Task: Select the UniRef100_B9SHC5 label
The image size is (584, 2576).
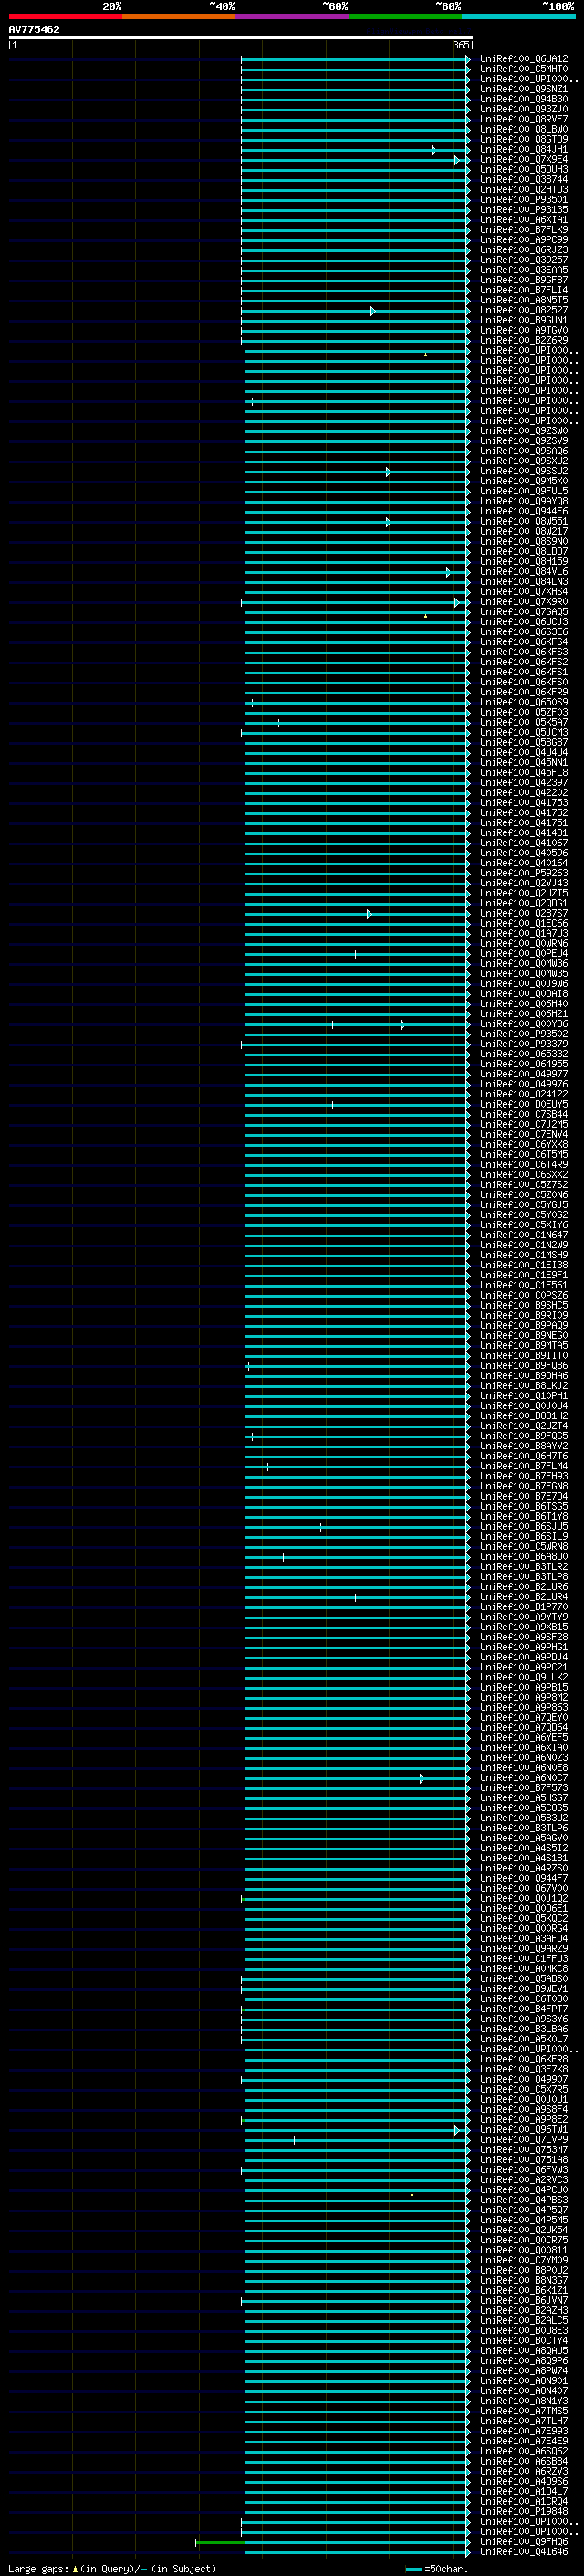Action: 524,1305
